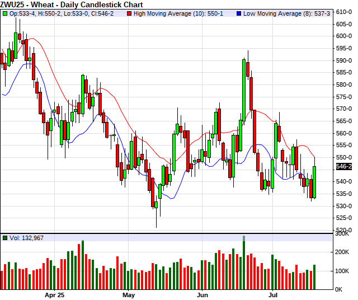
Task: Click the current price tag 546-2
Action: pyautogui.click(x=343, y=167)
